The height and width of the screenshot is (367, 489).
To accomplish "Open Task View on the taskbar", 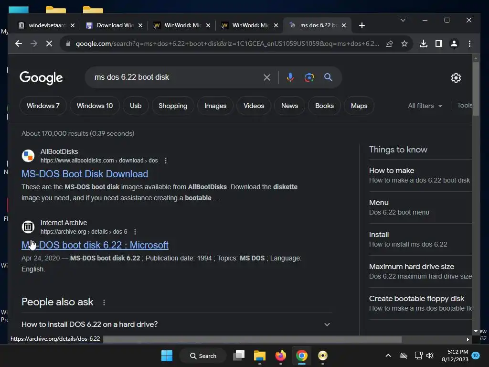I will tap(239, 356).
